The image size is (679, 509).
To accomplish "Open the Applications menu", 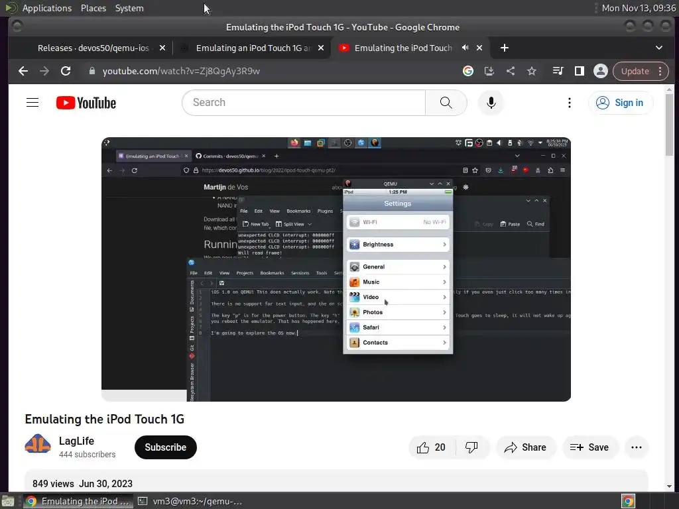I will click(x=47, y=8).
